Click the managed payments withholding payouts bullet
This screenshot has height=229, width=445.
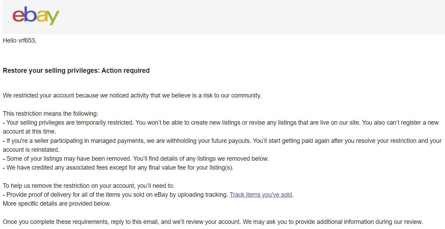click(222, 145)
